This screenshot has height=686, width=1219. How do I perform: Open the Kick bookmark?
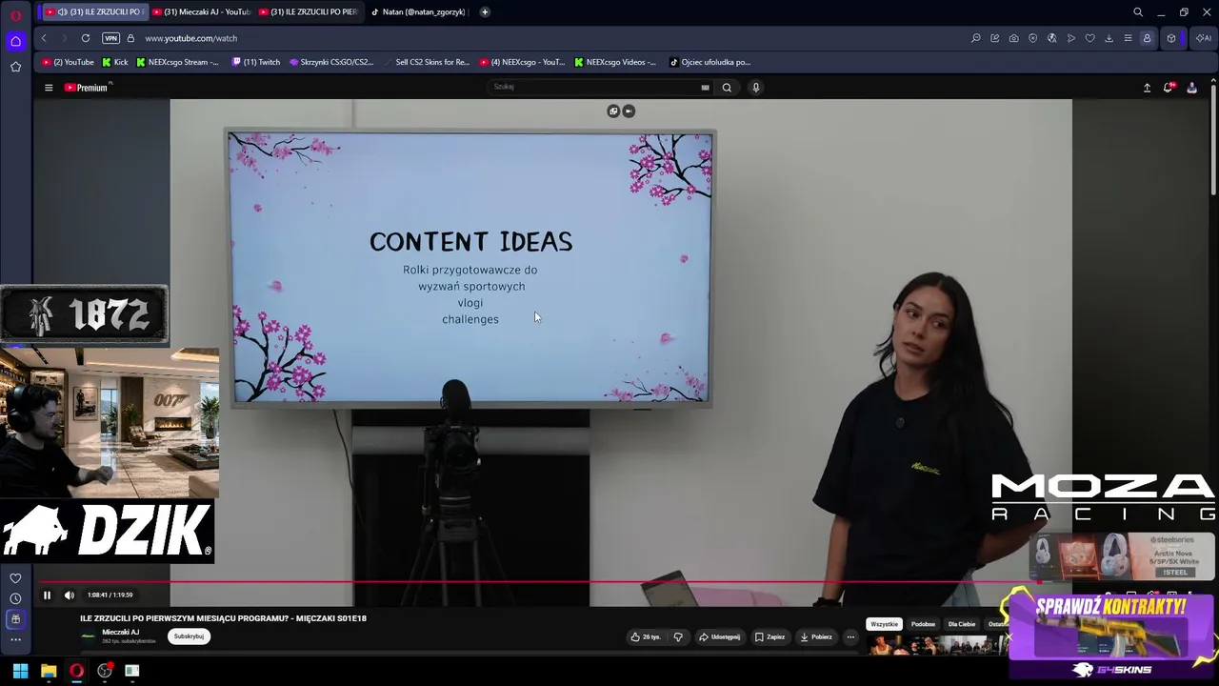tap(115, 62)
